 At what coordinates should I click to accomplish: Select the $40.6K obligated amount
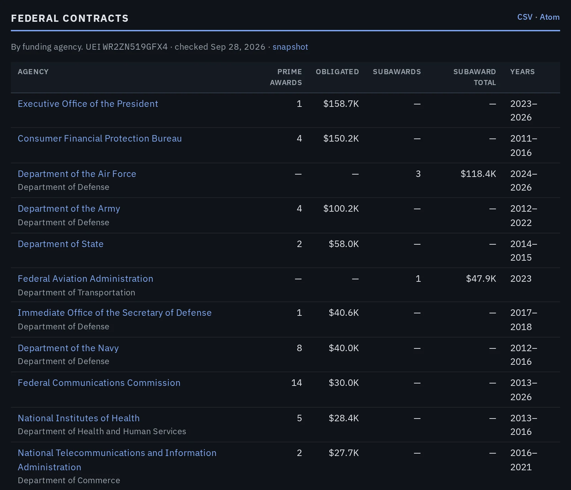(x=344, y=313)
